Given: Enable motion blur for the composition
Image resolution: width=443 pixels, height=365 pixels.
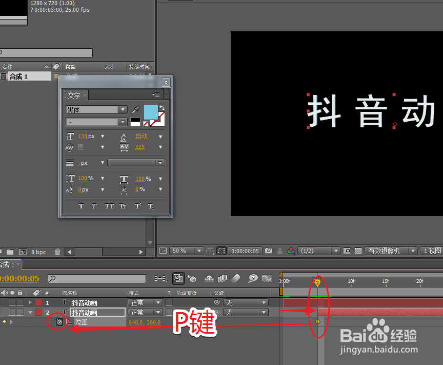Looking at the screenshot, I should coord(236,279).
